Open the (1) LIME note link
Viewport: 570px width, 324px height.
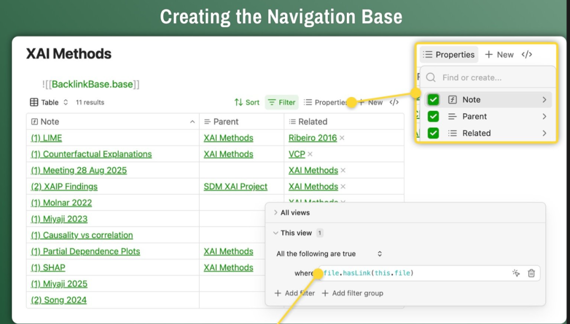point(46,138)
